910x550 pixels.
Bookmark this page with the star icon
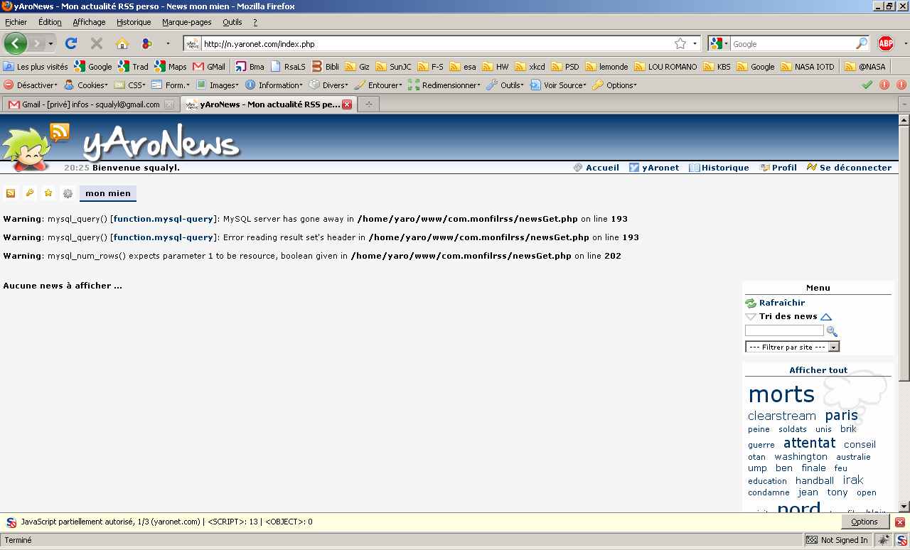tap(680, 43)
